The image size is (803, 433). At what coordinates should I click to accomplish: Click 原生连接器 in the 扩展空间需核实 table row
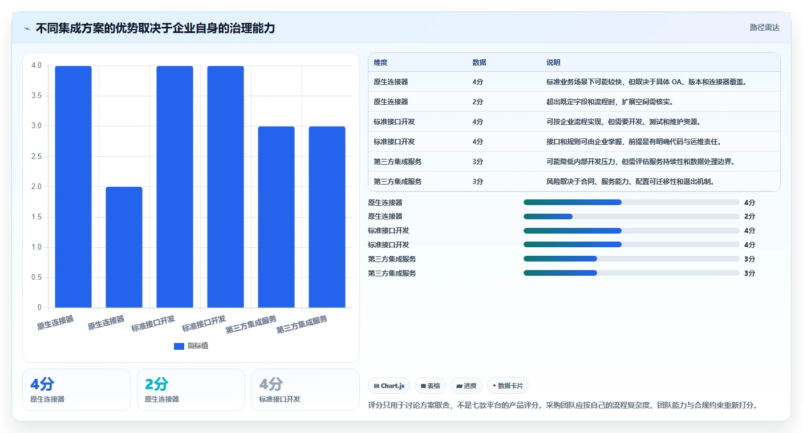391,102
